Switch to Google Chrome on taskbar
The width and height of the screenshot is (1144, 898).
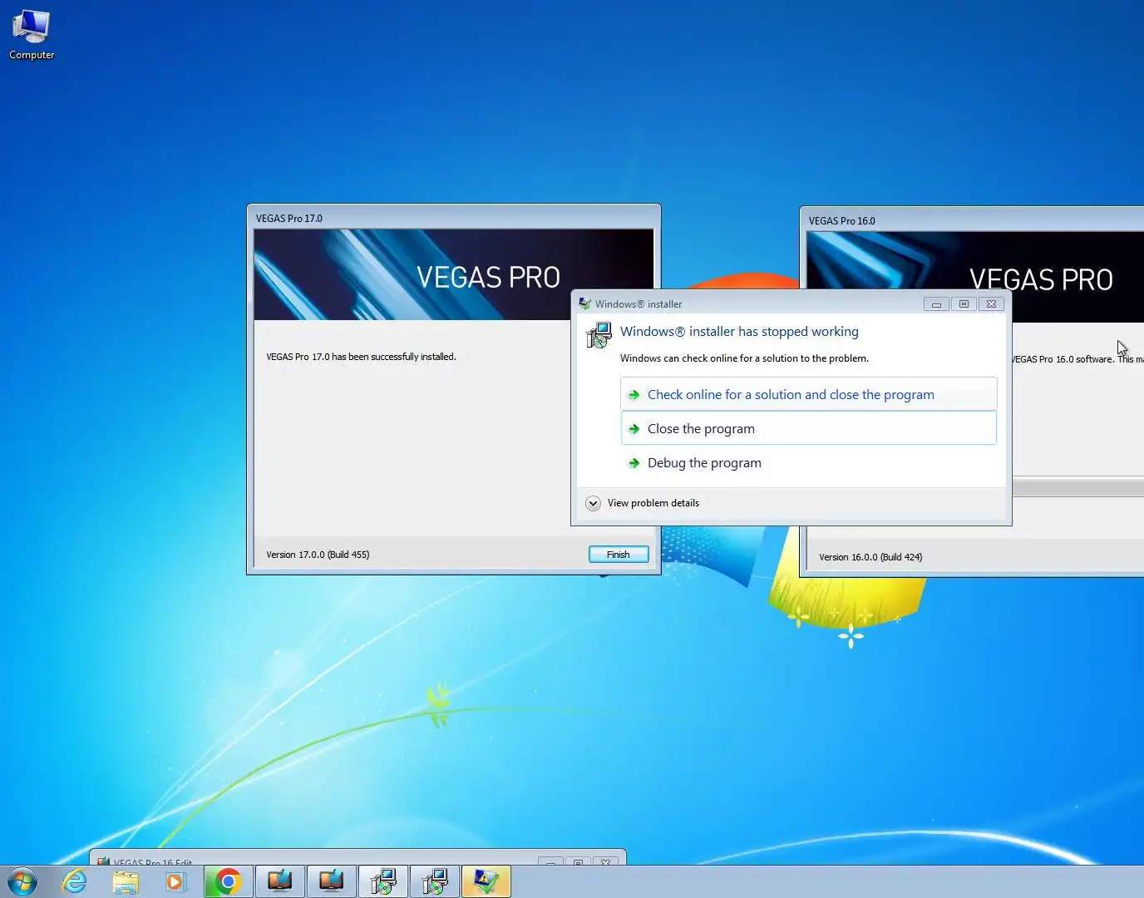(x=228, y=881)
